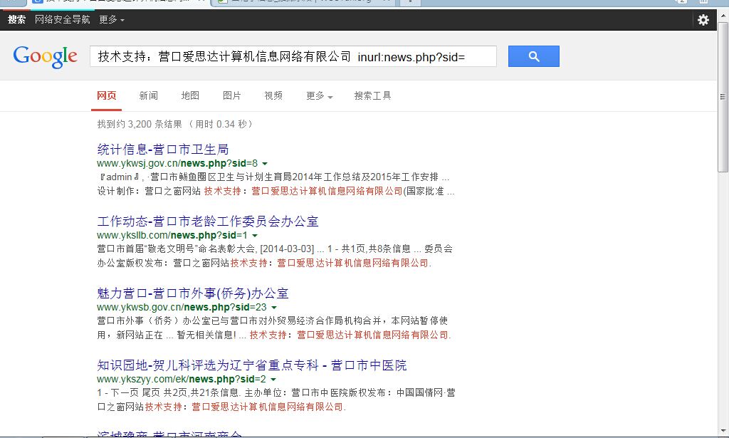This screenshot has height=438, width=729.
Task: Expand arrow next to www.ykszyy.com URL
Action: pyautogui.click(x=273, y=380)
